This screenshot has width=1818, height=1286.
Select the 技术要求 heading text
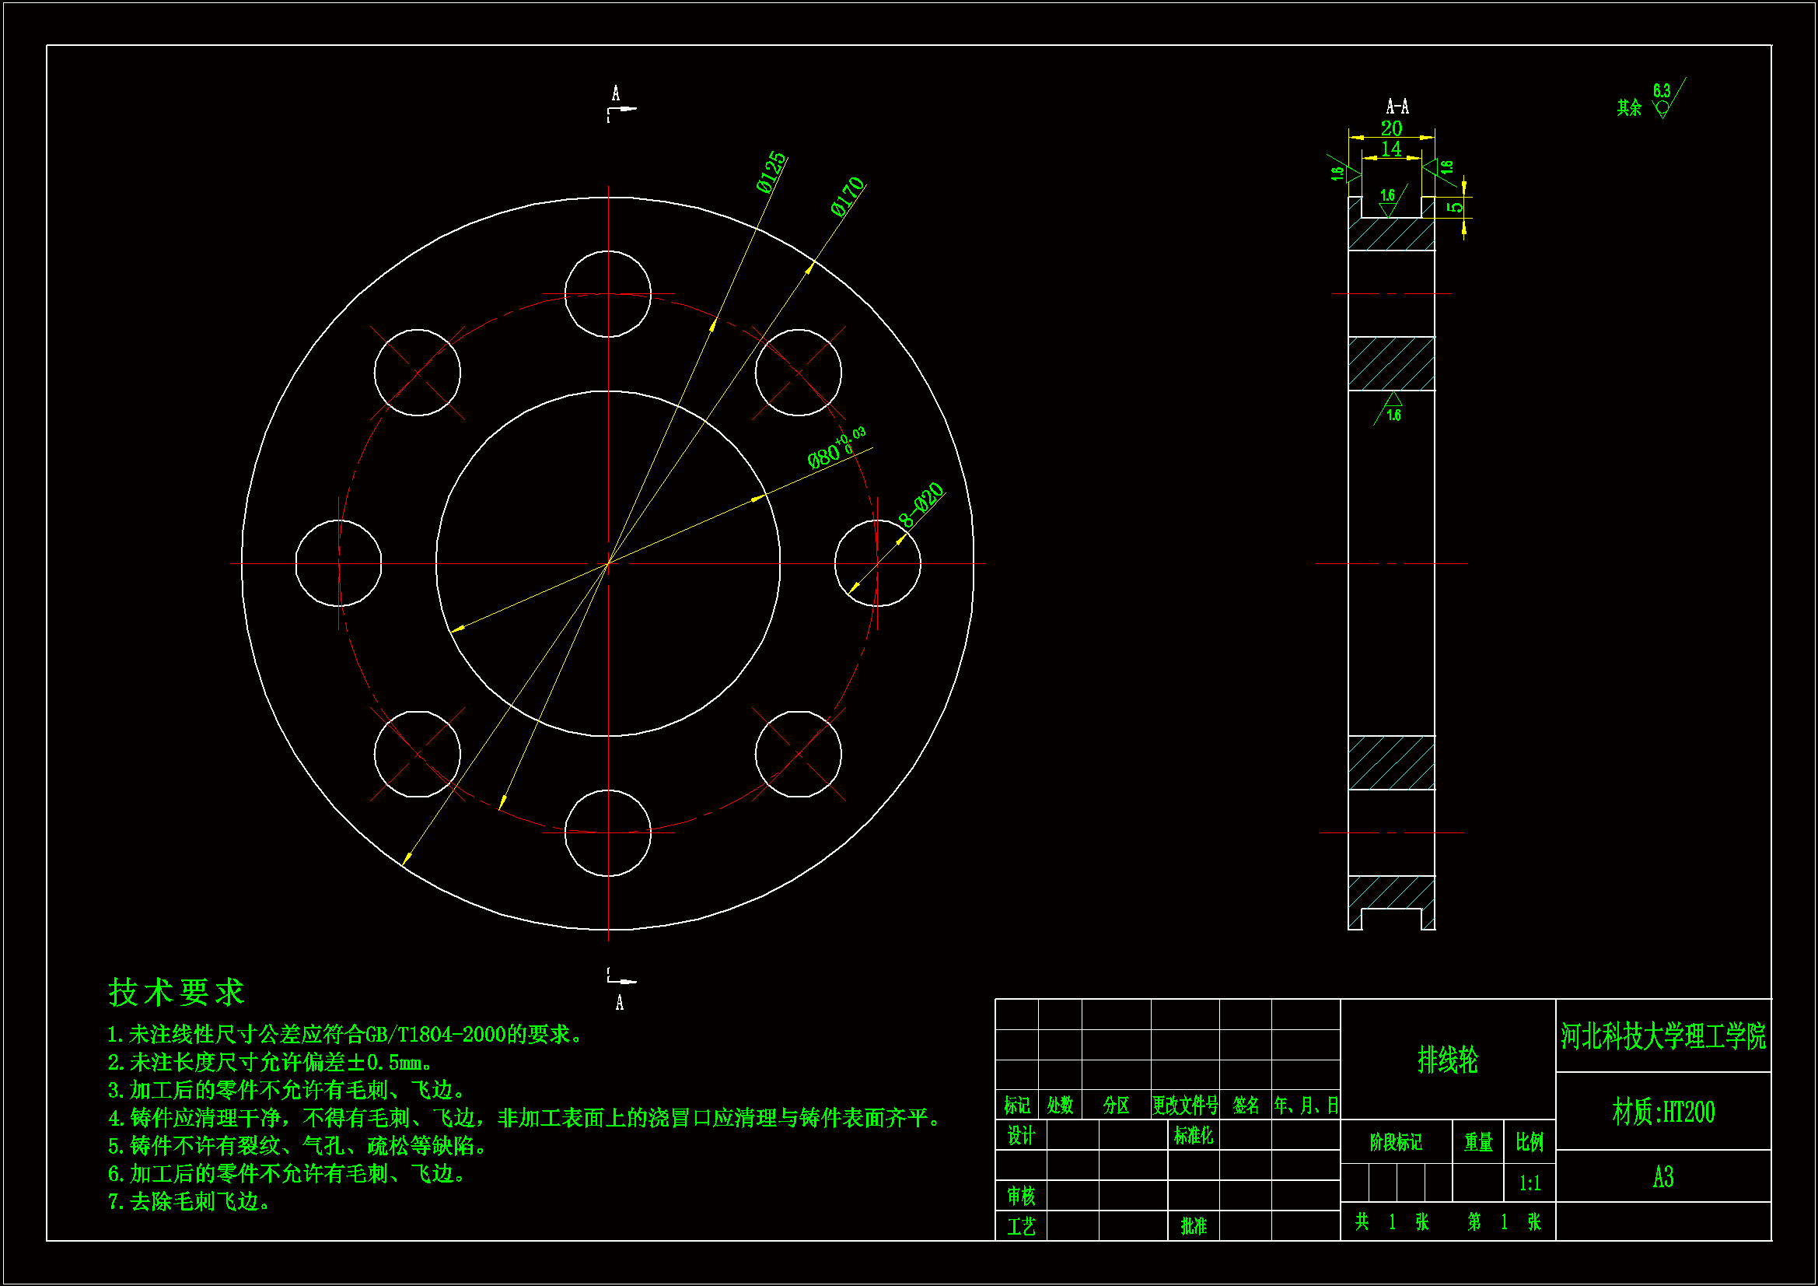point(177,992)
